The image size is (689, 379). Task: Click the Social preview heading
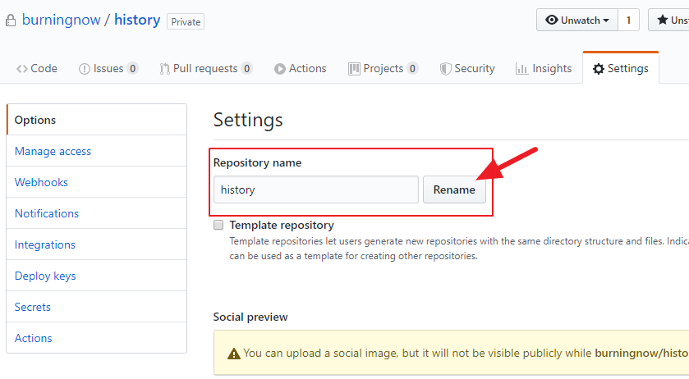click(250, 317)
